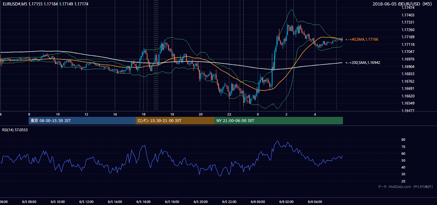The image size is (437, 205).
Task: Click the NY 21:00-06:00 JST session bar
Action: click(279, 121)
